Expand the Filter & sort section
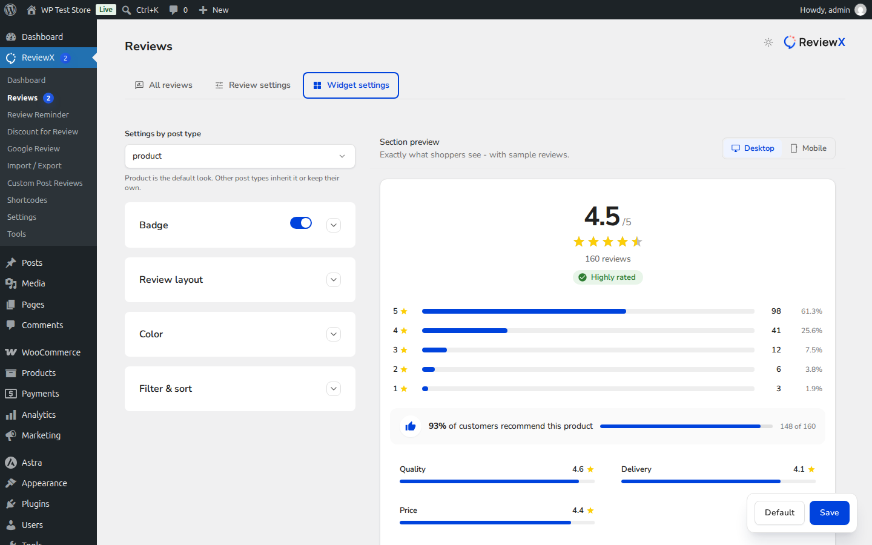This screenshot has height=545, width=872. 334,389
